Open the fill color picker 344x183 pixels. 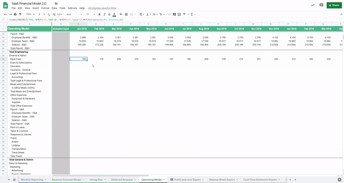click(x=121, y=14)
